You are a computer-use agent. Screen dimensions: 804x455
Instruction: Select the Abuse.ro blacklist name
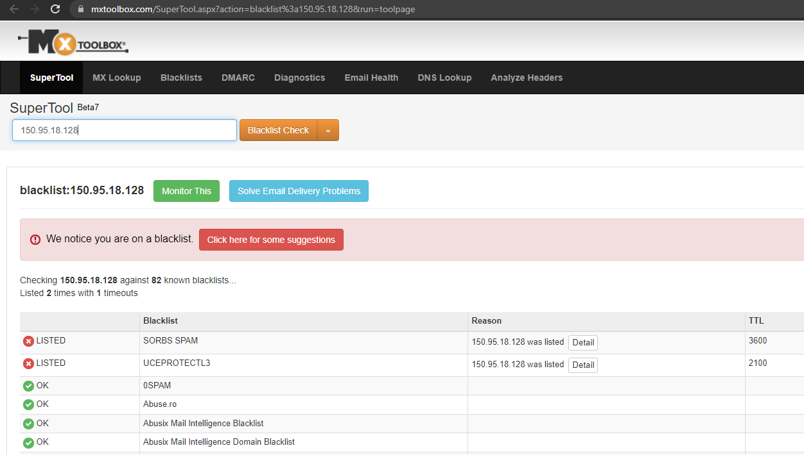[160, 404]
